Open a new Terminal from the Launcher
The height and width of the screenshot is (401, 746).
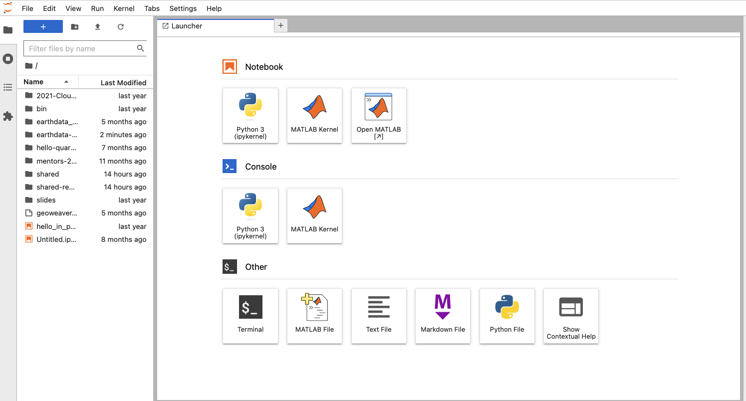(x=250, y=316)
